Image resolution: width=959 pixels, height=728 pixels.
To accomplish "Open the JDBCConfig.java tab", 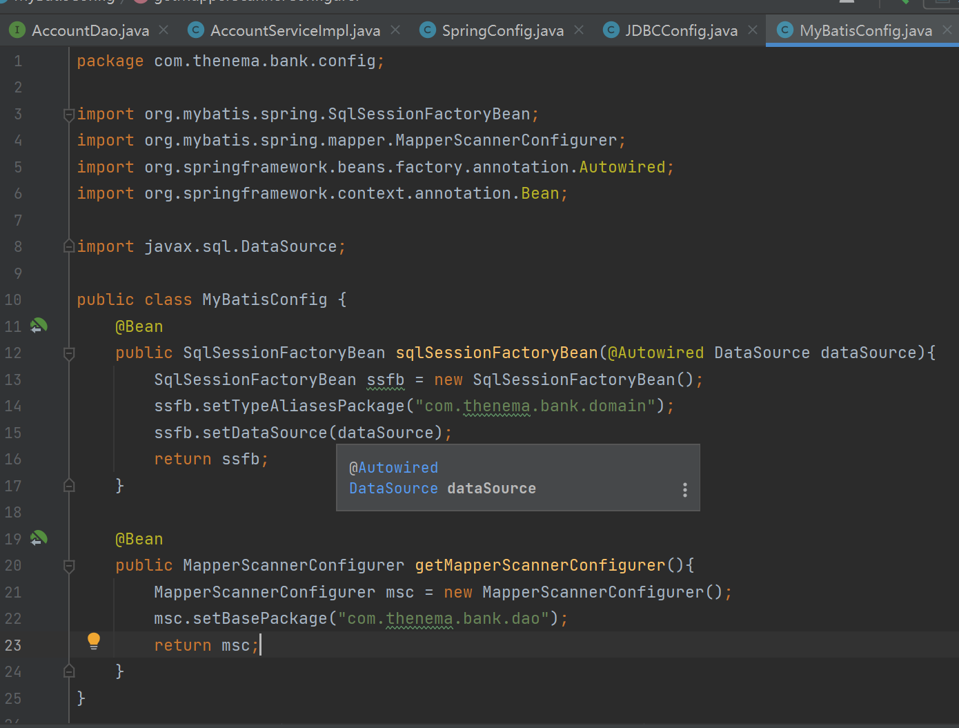I will (x=681, y=30).
